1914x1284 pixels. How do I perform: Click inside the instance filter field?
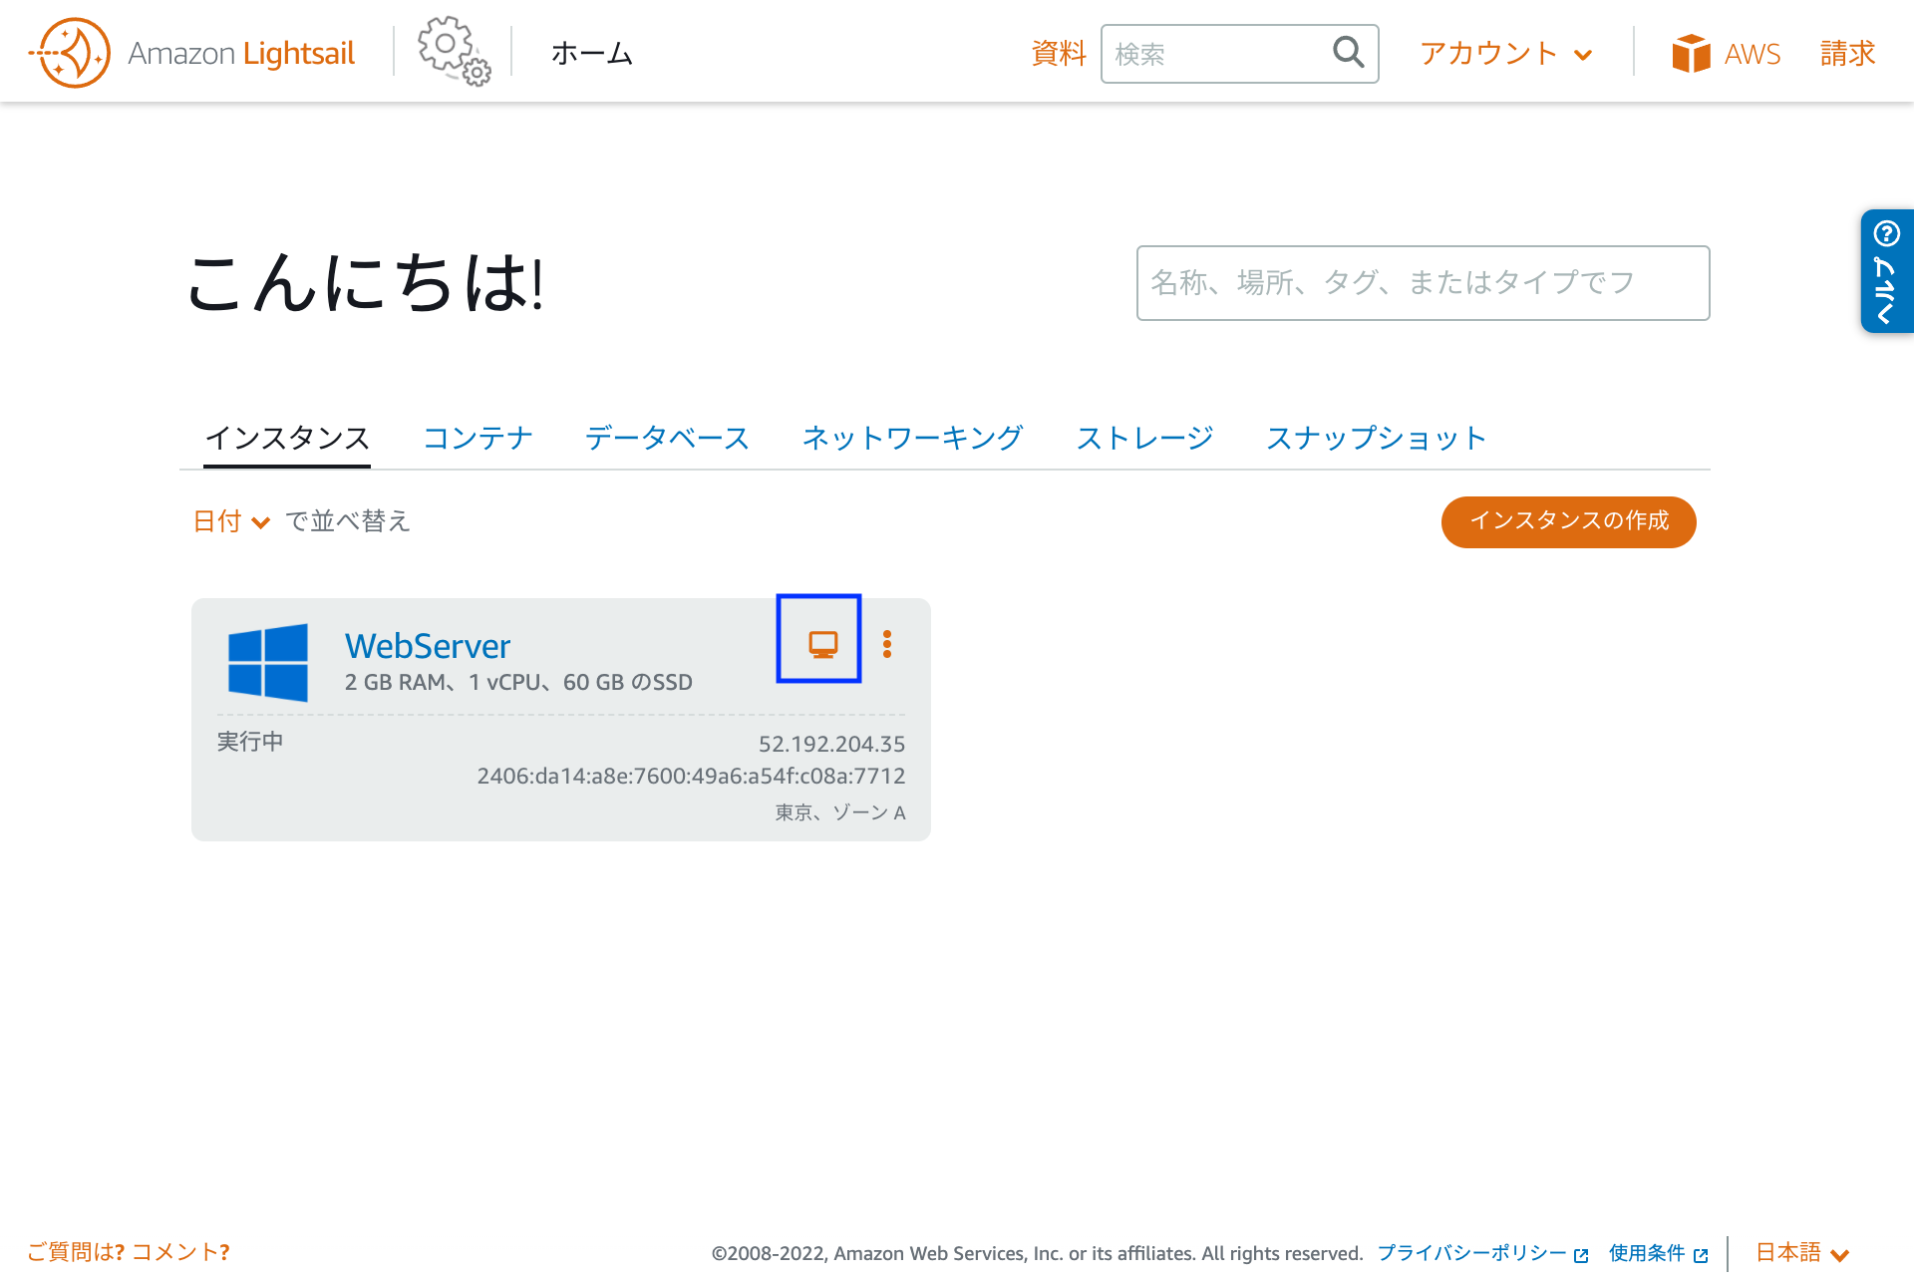coord(1423,282)
